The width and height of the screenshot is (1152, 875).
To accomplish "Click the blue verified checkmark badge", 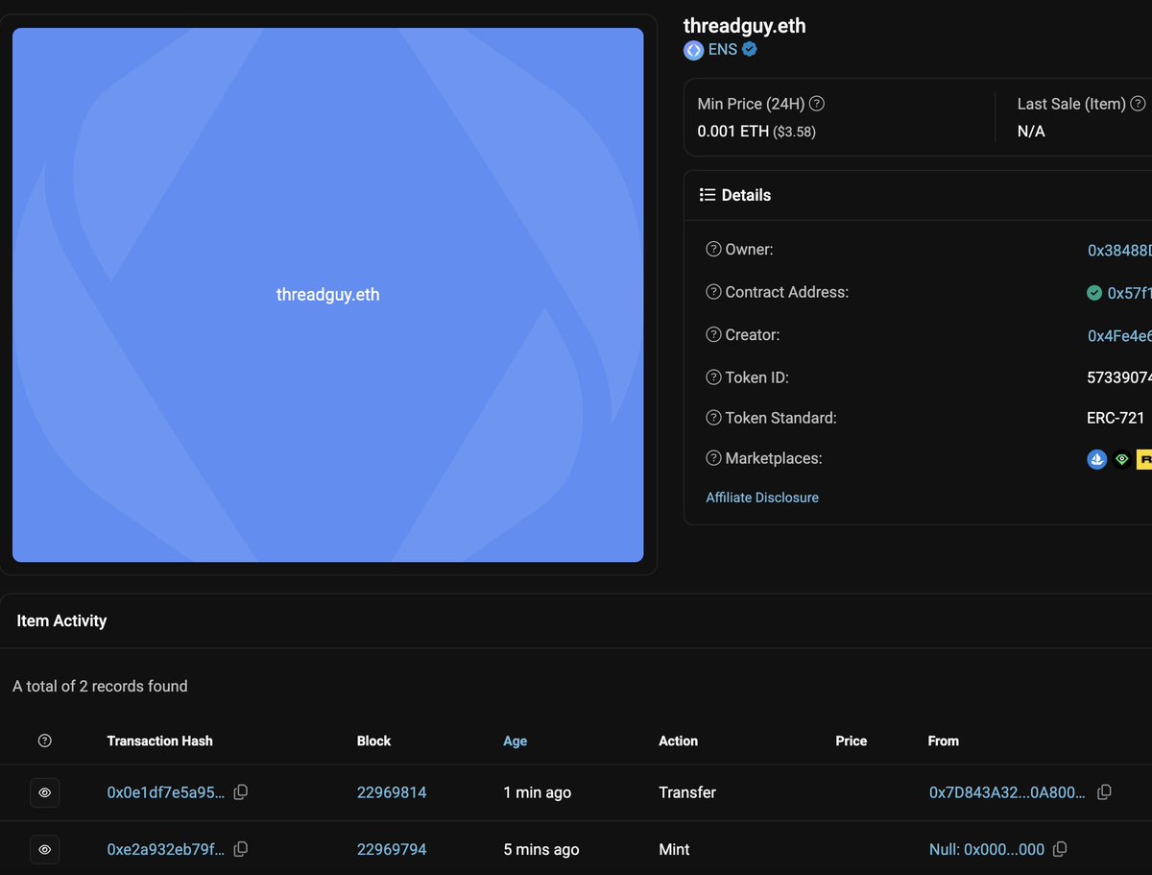I will pyautogui.click(x=750, y=49).
